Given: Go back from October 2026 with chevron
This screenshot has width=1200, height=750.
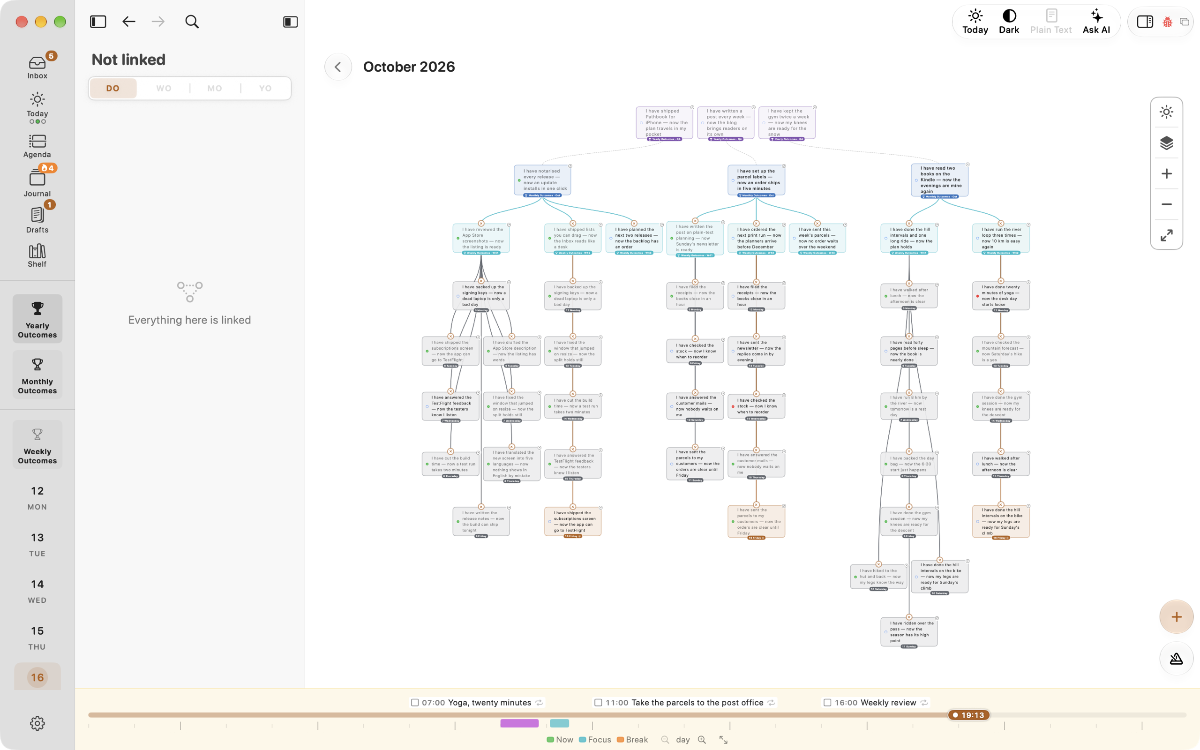Looking at the screenshot, I should pyautogui.click(x=338, y=67).
